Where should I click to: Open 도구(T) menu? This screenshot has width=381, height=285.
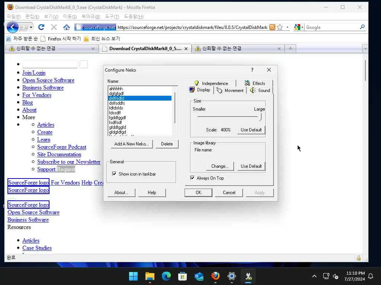coord(112,16)
